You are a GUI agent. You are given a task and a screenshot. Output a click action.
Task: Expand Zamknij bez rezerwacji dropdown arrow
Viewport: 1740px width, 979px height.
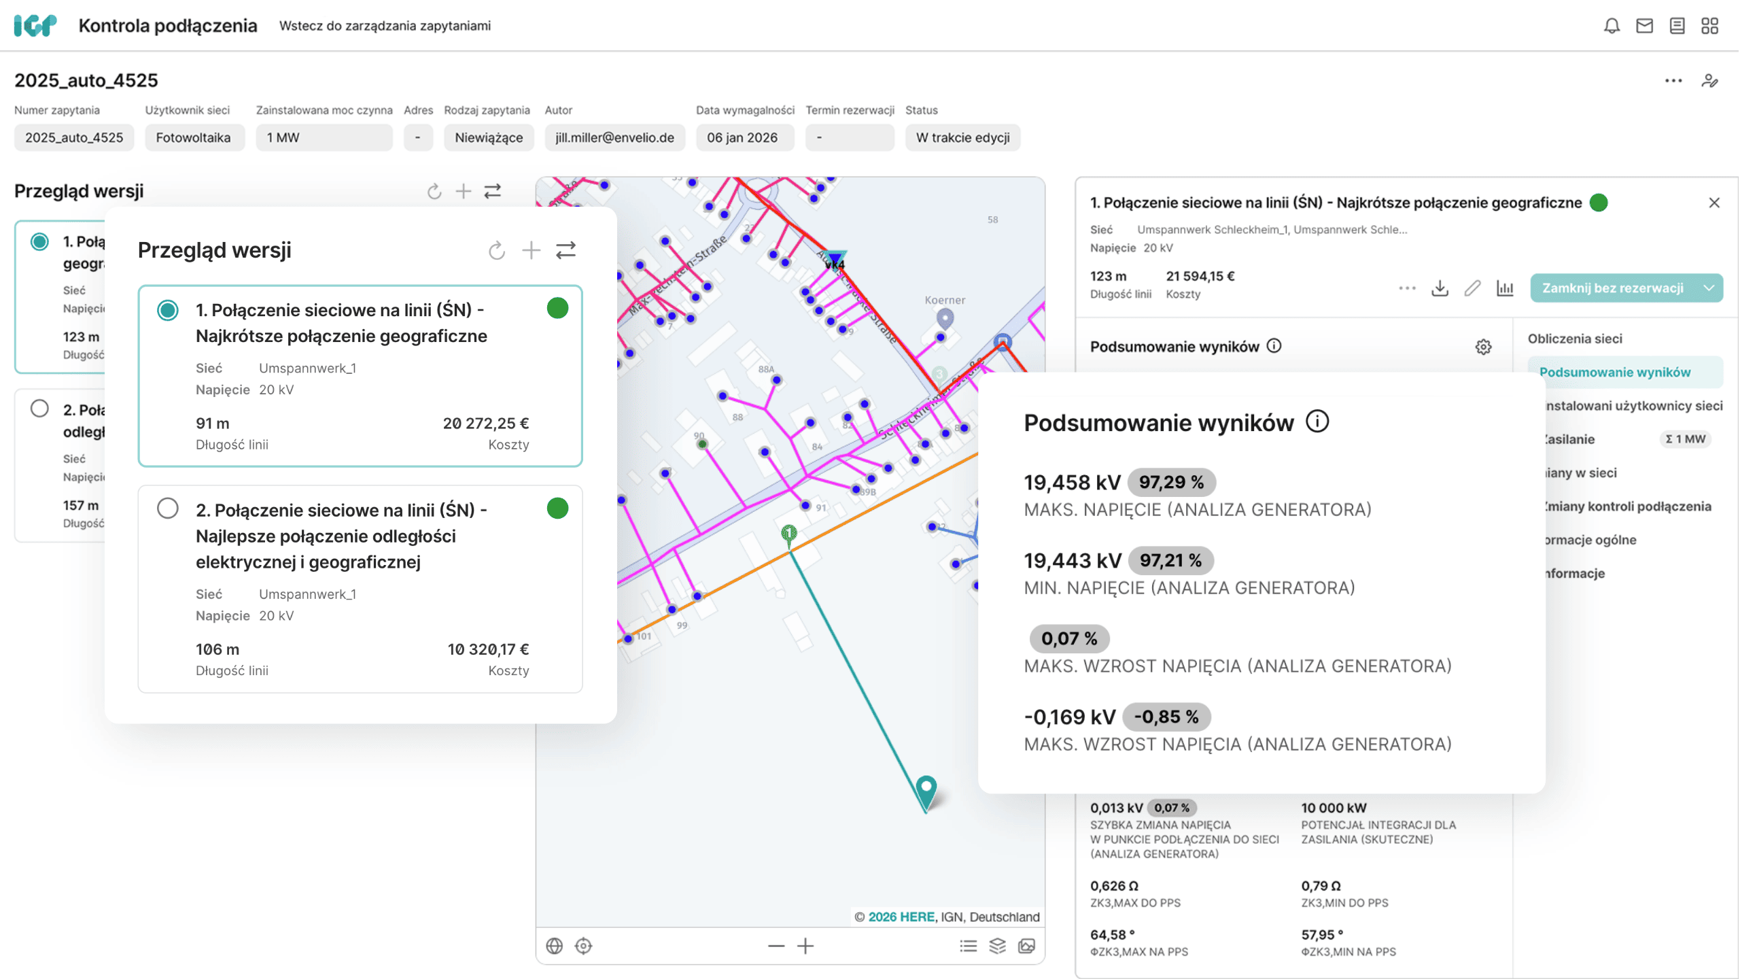point(1709,288)
